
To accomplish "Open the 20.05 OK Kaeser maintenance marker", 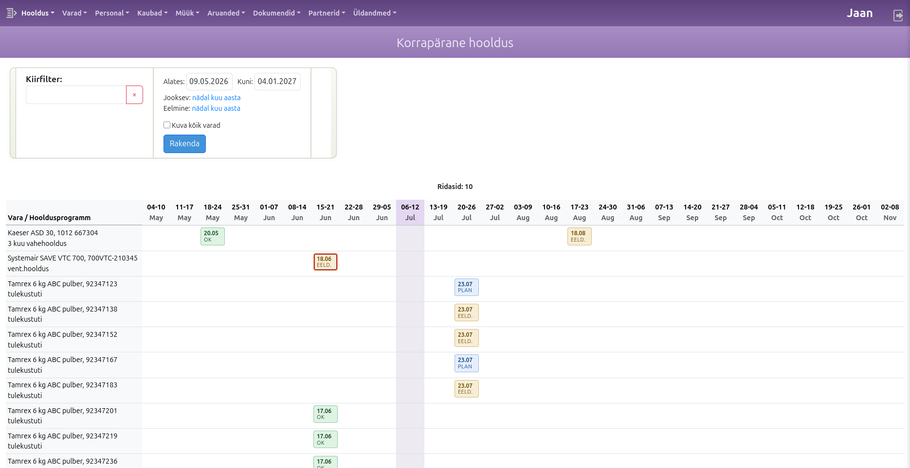I will (x=213, y=236).
